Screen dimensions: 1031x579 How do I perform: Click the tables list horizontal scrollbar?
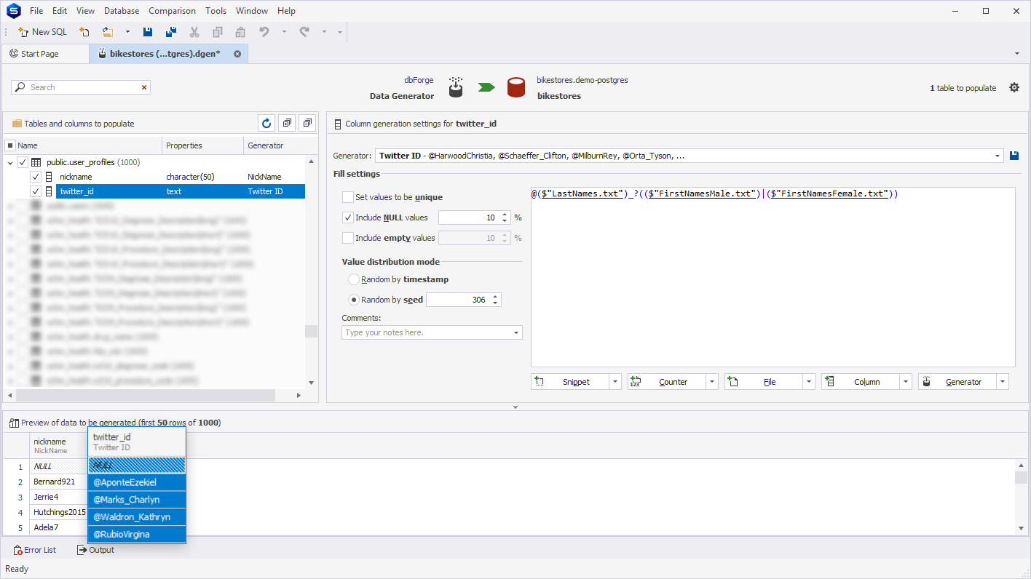146,395
